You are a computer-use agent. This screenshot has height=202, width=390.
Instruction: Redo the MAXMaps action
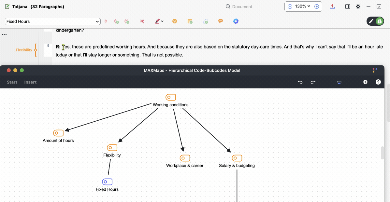[313, 82]
